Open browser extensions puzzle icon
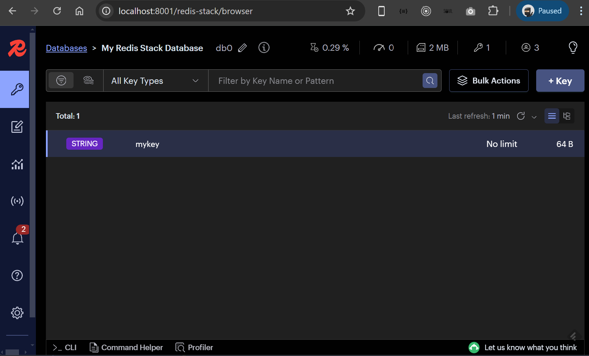 (x=493, y=11)
